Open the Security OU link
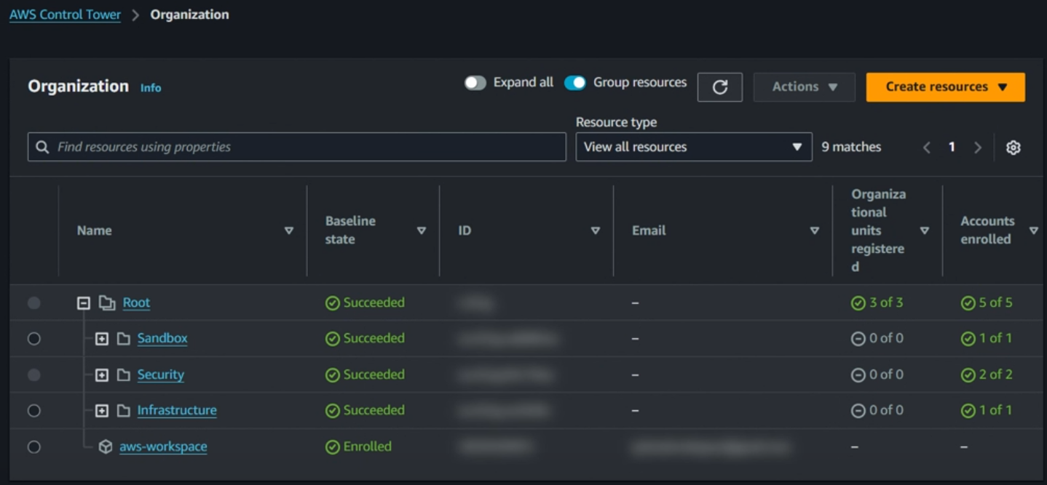 coord(161,375)
